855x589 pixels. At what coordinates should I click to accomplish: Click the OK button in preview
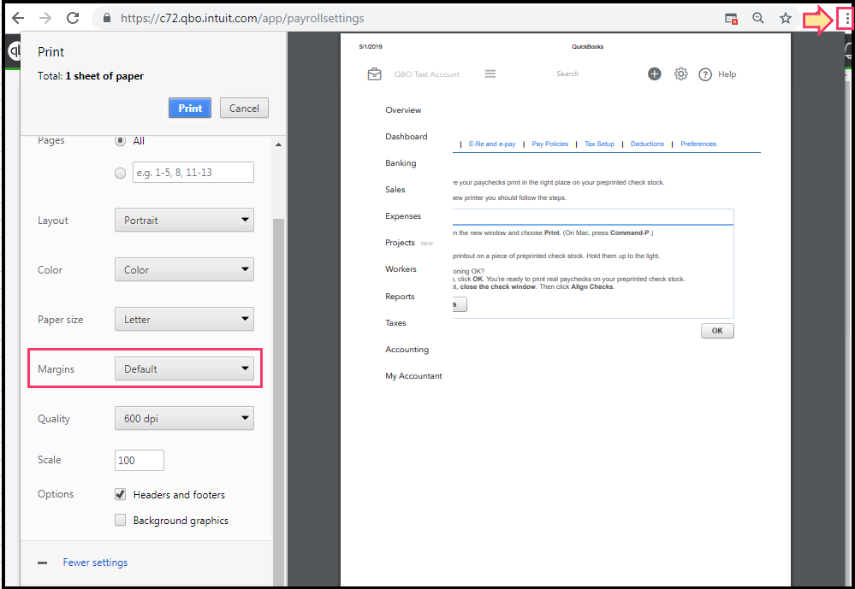[717, 331]
